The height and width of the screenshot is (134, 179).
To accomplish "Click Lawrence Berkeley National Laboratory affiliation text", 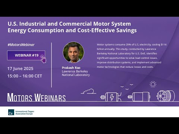I will [76, 73].
